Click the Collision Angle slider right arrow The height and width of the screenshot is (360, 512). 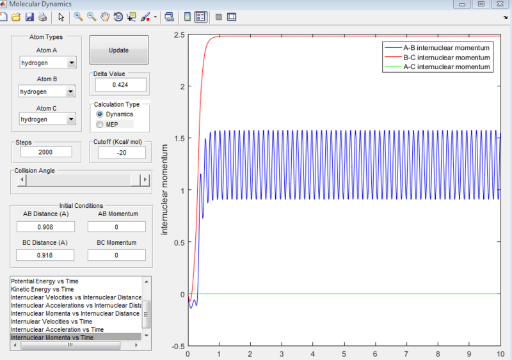(145, 180)
